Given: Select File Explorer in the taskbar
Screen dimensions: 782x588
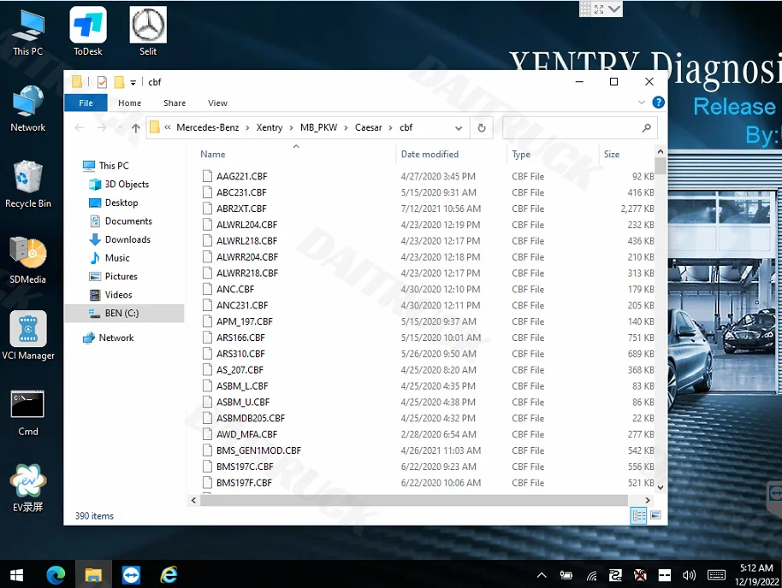Looking at the screenshot, I should pos(93,575).
